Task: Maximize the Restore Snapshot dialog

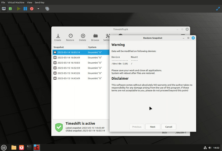Action: click(x=188, y=38)
